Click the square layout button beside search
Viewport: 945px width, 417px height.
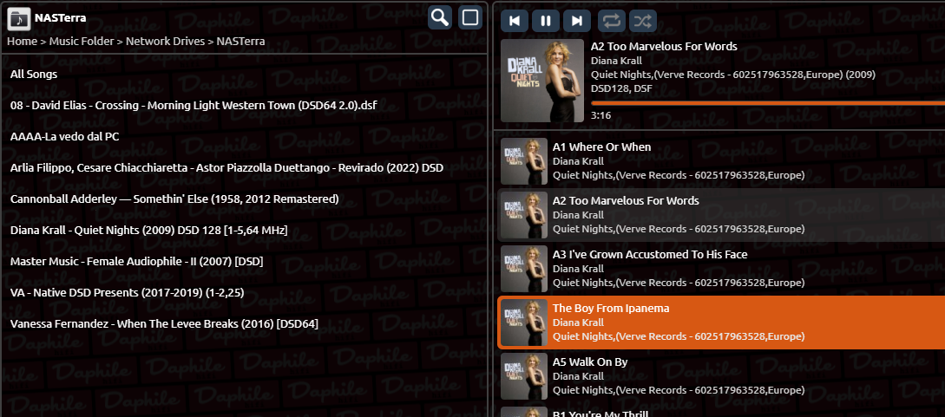(x=470, y=18)
